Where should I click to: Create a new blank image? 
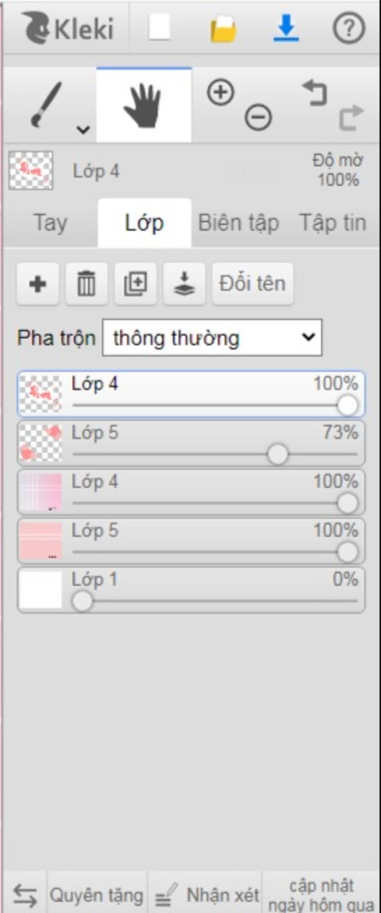(x=159, y=27)
